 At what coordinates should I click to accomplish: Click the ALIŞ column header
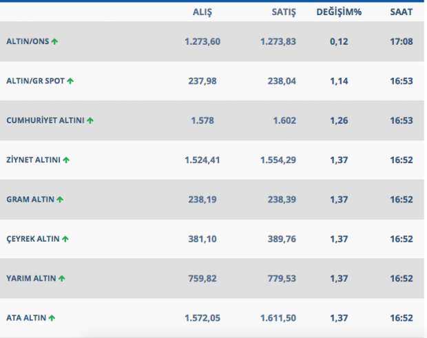pyautogui.click(x=202, y=12)
